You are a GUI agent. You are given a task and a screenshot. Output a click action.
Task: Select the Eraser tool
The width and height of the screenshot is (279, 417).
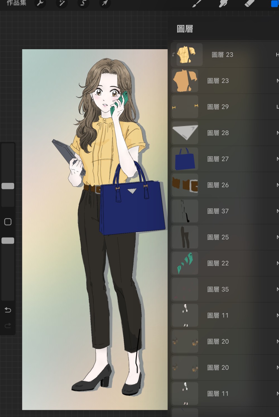pos(249,3)
